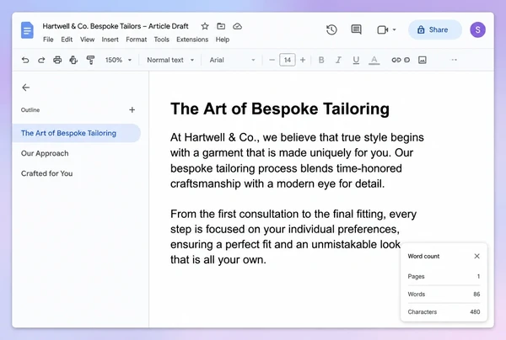This screenshot has width=506, height=340.
Task: Select The Art of Bespoke Tailoring outline entry
Action: pyautogui.click(x=77, y=133)
